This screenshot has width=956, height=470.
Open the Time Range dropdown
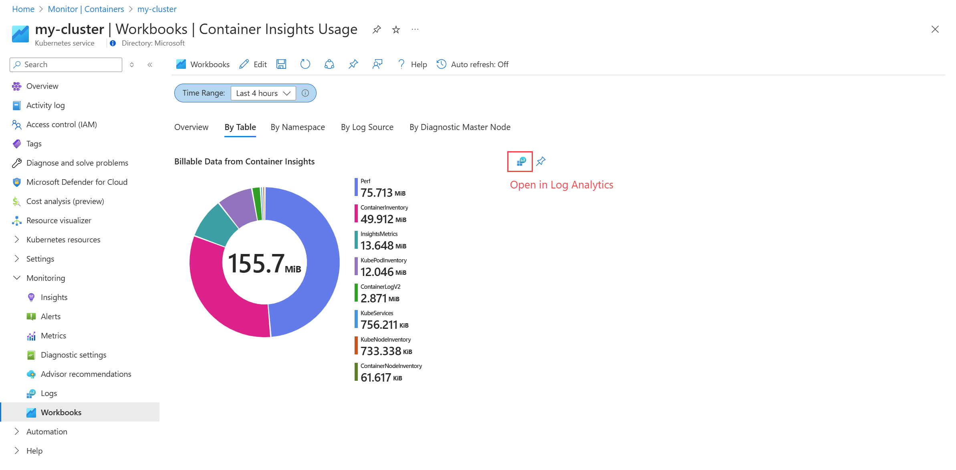pyautogui.click(x=263, y=93)
